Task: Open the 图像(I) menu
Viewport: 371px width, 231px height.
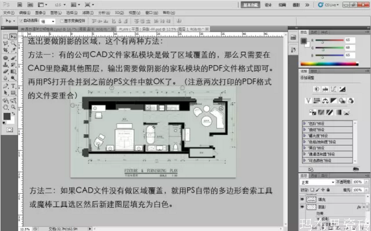Action: coord(40,13)
